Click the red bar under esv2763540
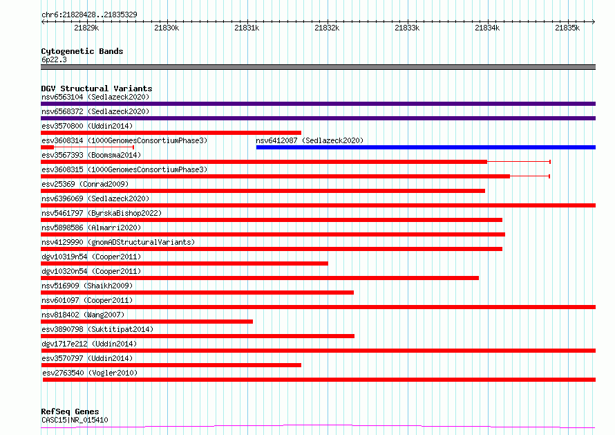 click(319, 380)
